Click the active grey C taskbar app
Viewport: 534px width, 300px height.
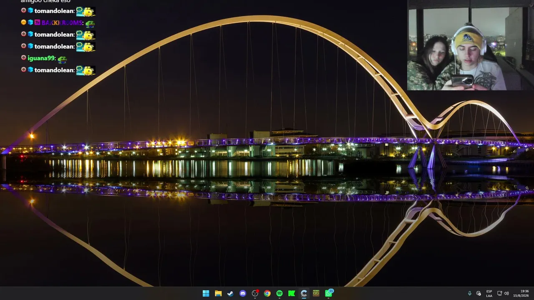[304, 293]
